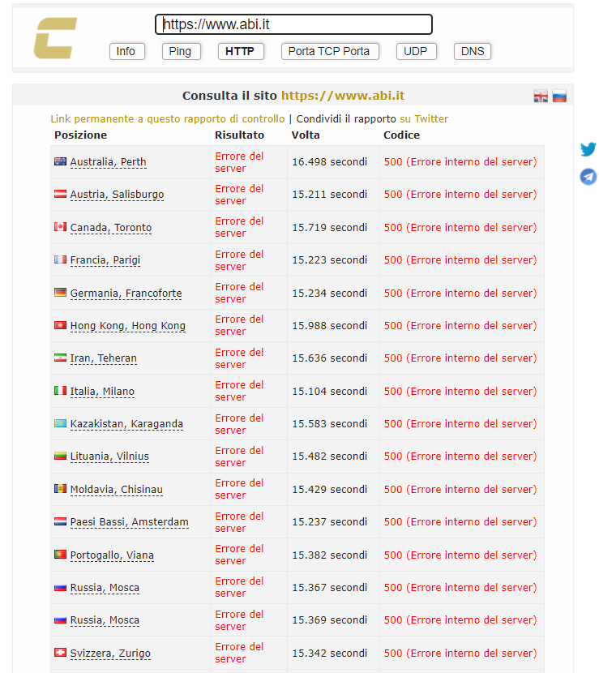Click the Italian flag next to Milano
This screenshot has width=599, height=673.
60,391
